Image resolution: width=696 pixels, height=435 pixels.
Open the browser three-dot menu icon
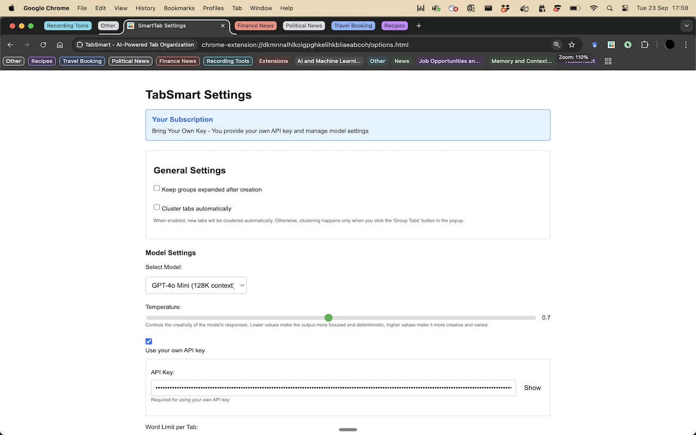tap(686, 45)
